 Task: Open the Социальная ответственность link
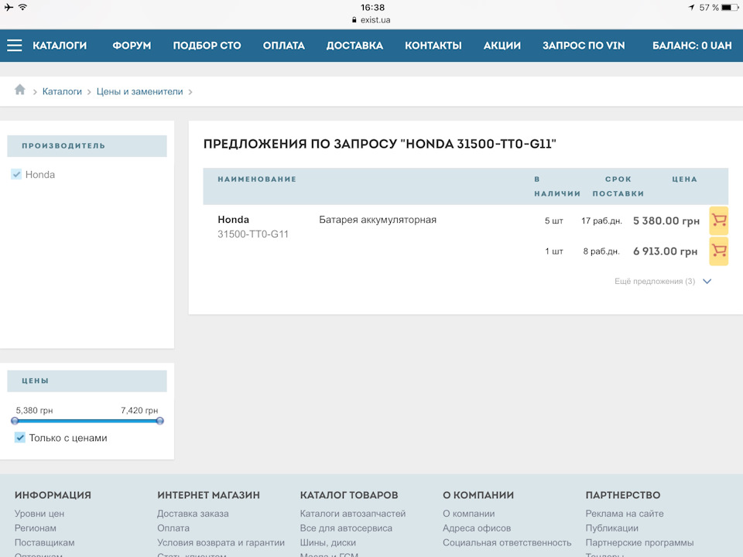click(x=507, y=543)
